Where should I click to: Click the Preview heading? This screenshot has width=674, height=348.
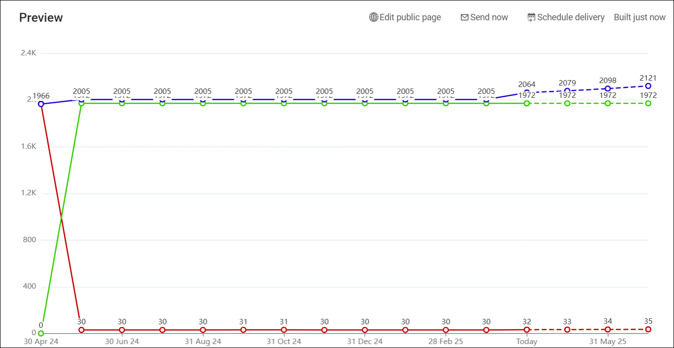click(41, 18)
